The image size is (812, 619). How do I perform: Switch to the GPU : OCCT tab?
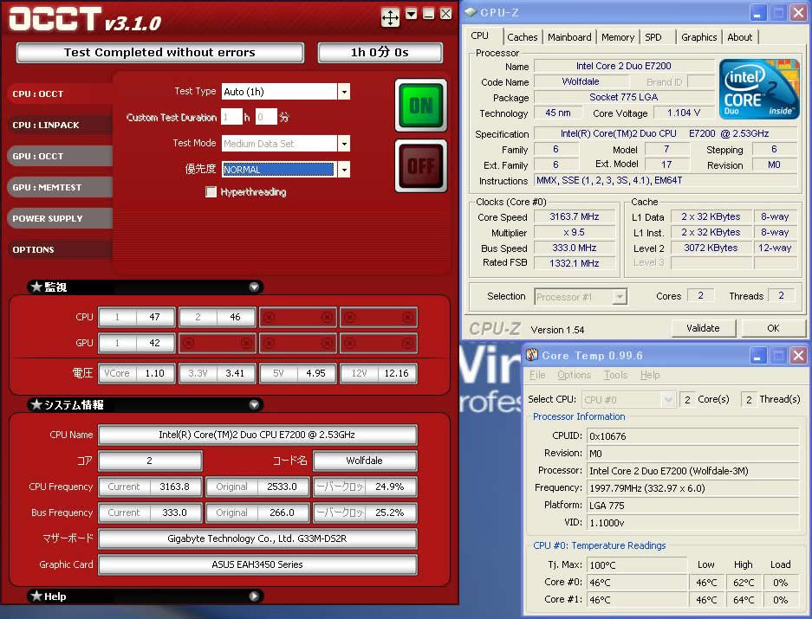60,156
